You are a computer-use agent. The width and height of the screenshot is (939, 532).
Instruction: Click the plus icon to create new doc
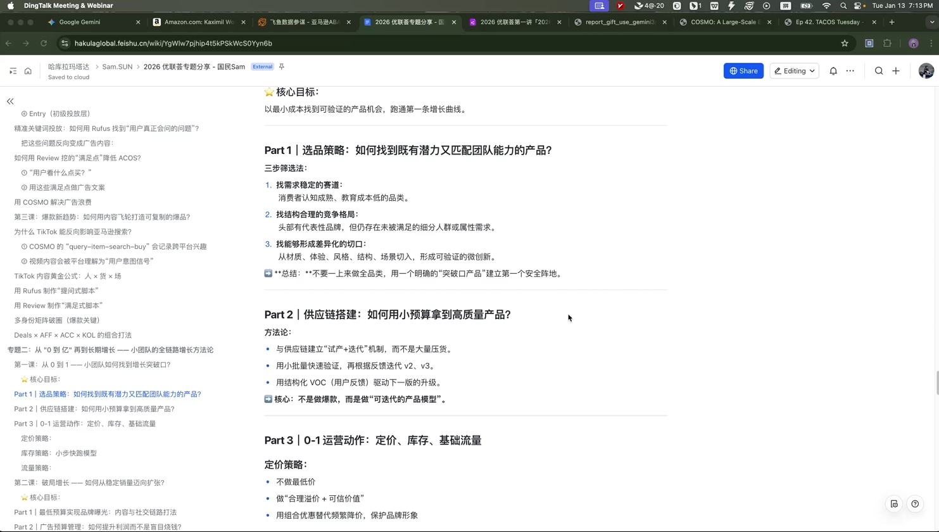[x=896, y=71]
